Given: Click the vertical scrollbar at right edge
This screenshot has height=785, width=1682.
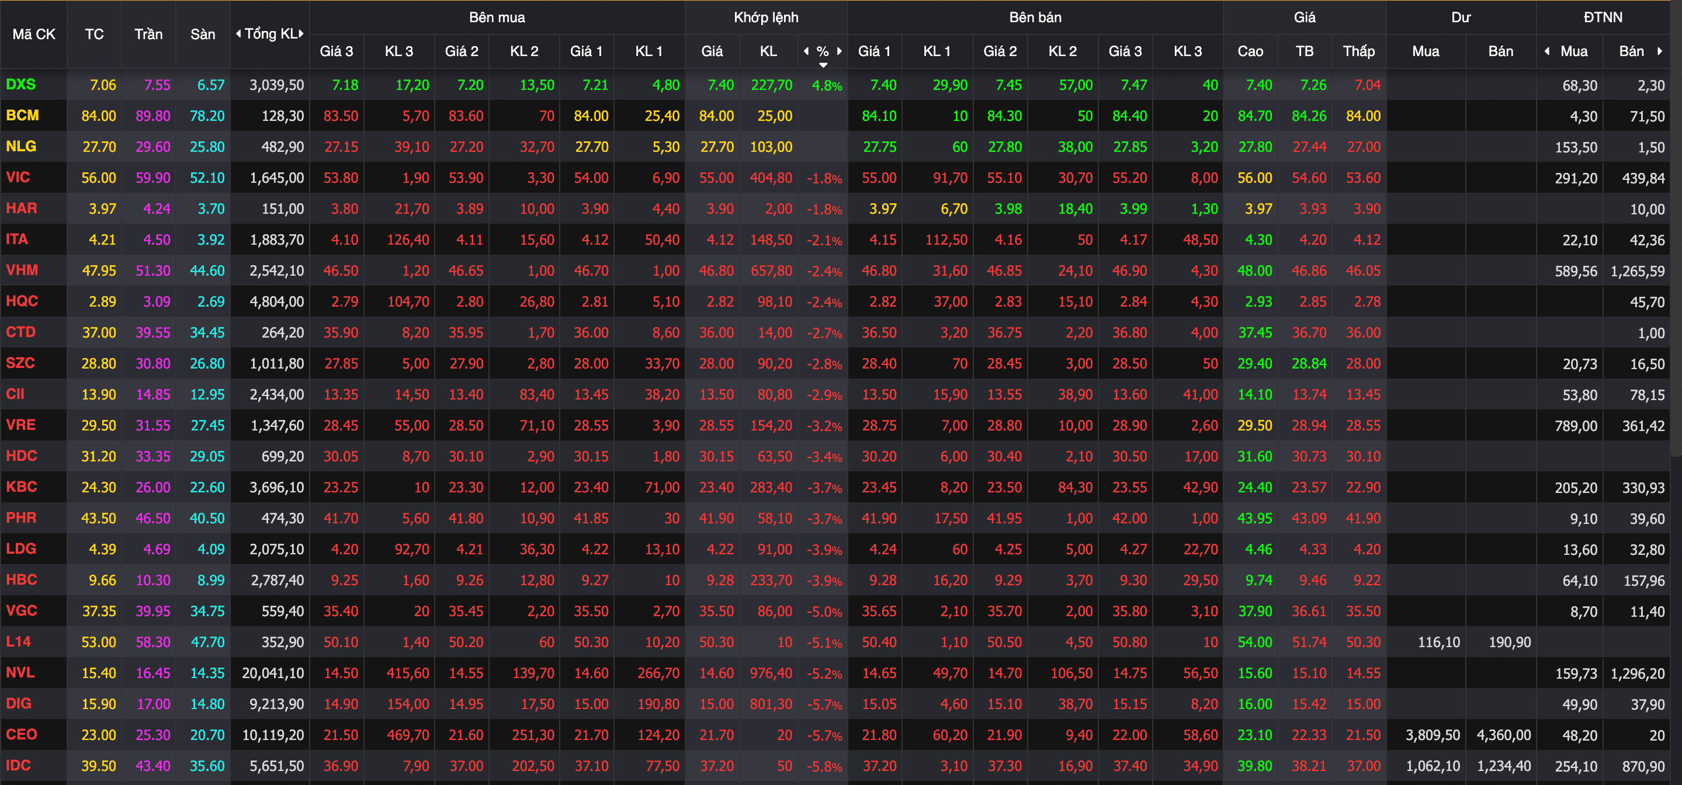Looking at the screenshot, I should click(x=1676, y=228).
